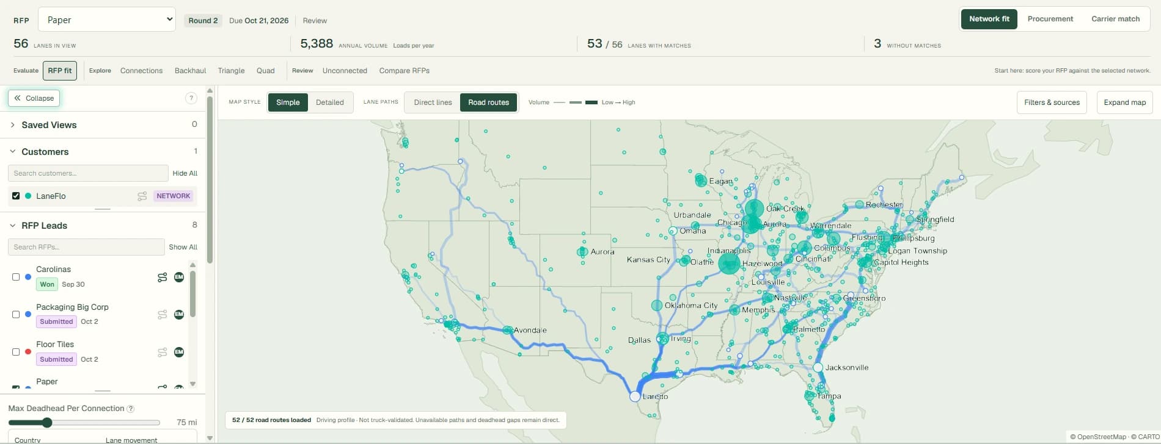Click Floor Tiles EM owner avatar
The image size is (1161, 444).
(179, 352)
